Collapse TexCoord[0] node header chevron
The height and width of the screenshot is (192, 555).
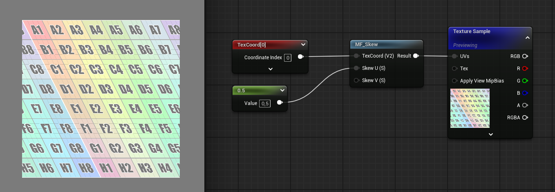point(303,45)
